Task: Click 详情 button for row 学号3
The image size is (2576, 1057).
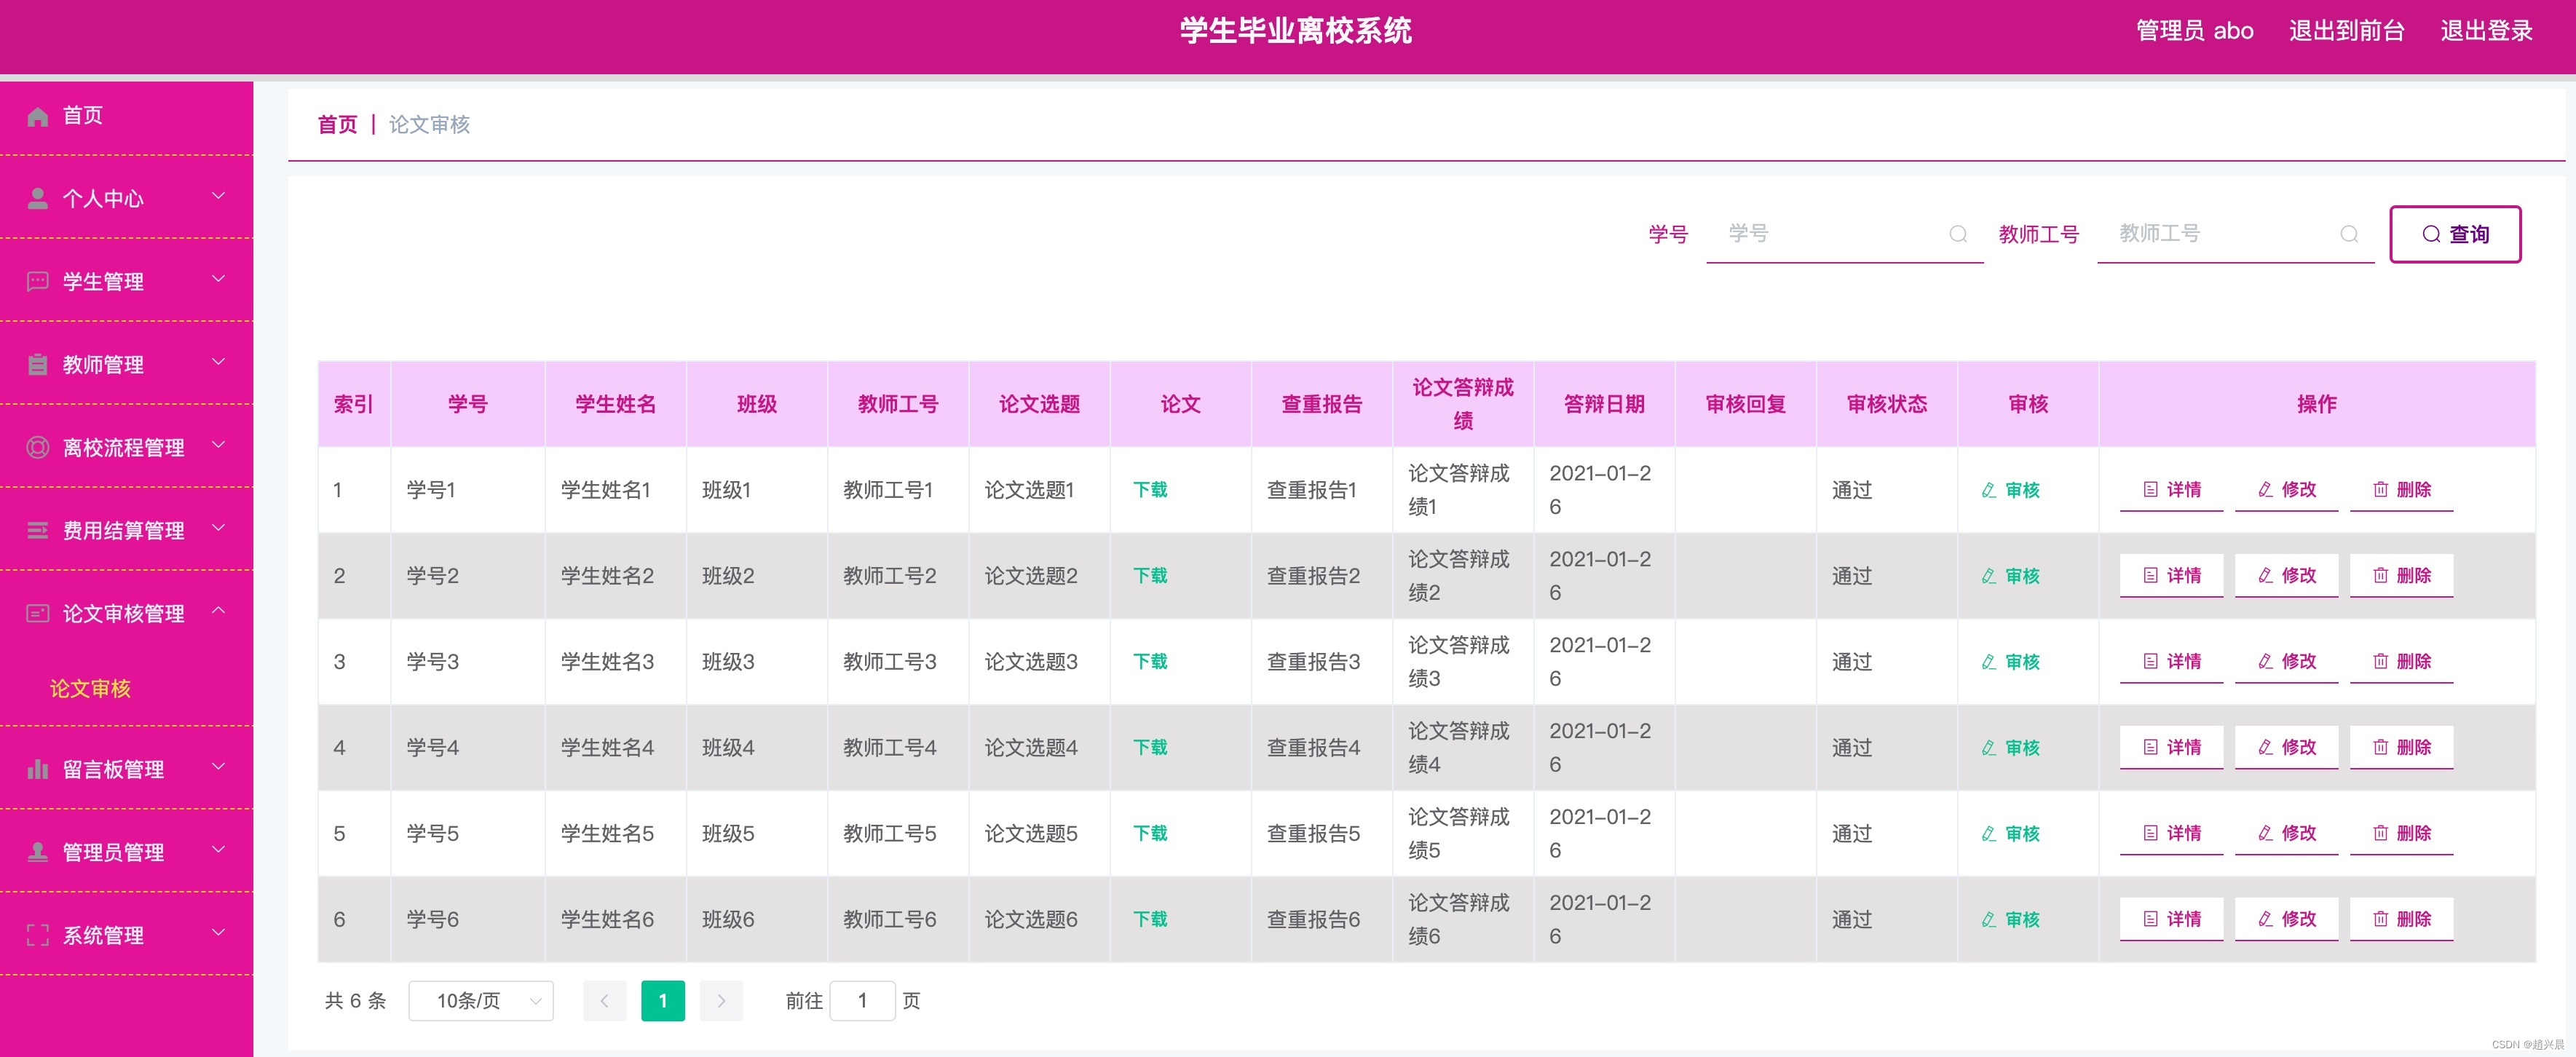Action: click(2172, 662)
